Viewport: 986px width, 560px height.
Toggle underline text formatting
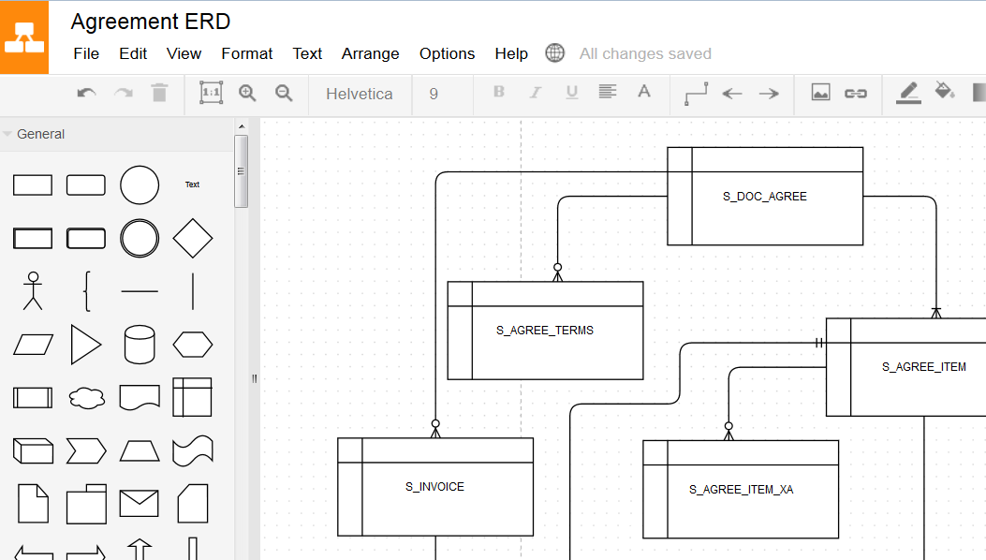tap(571, 93)
